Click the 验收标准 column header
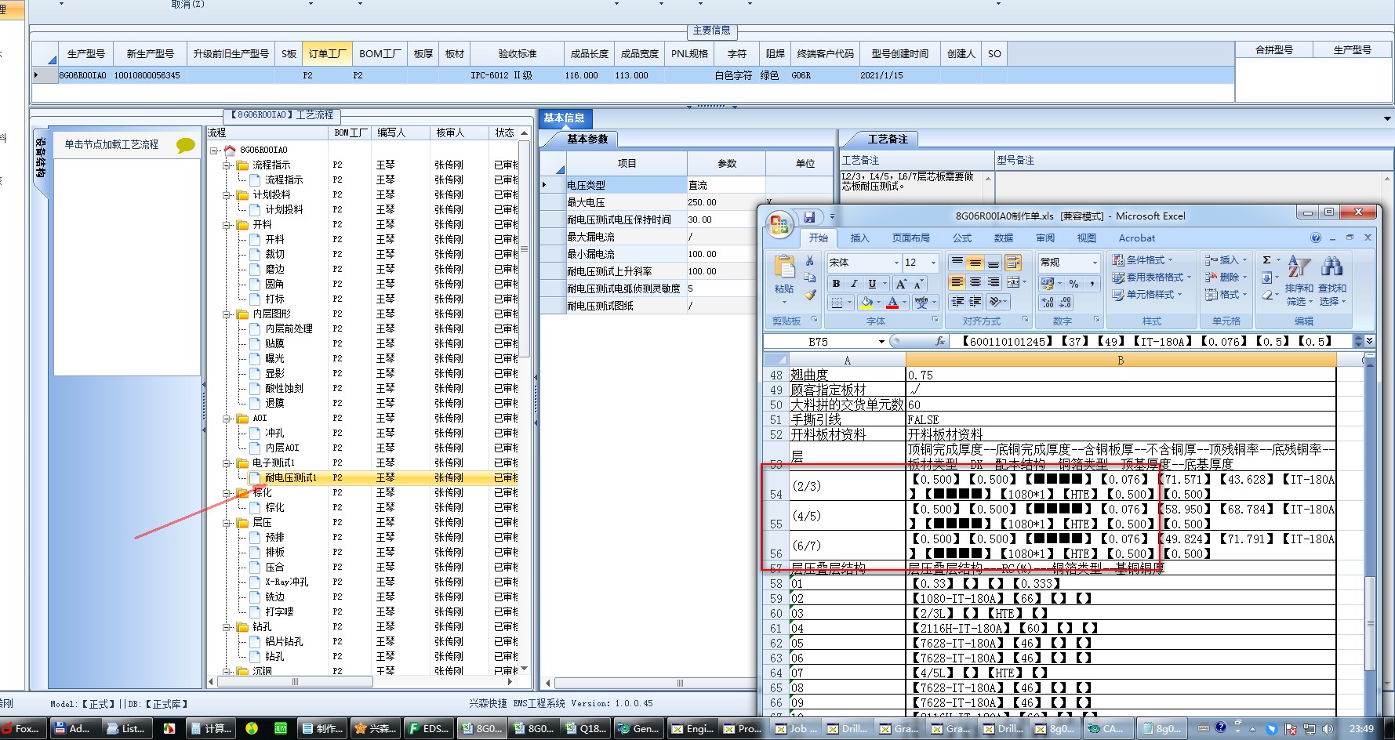1395x740 pixels. point(518,54)
